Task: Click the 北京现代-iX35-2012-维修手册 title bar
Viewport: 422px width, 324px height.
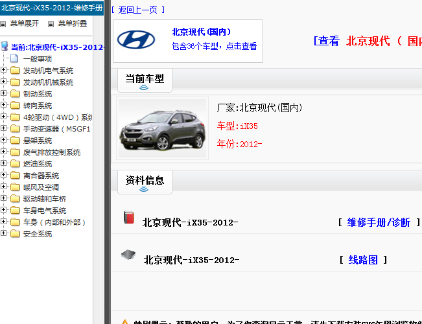Action: 52,8
